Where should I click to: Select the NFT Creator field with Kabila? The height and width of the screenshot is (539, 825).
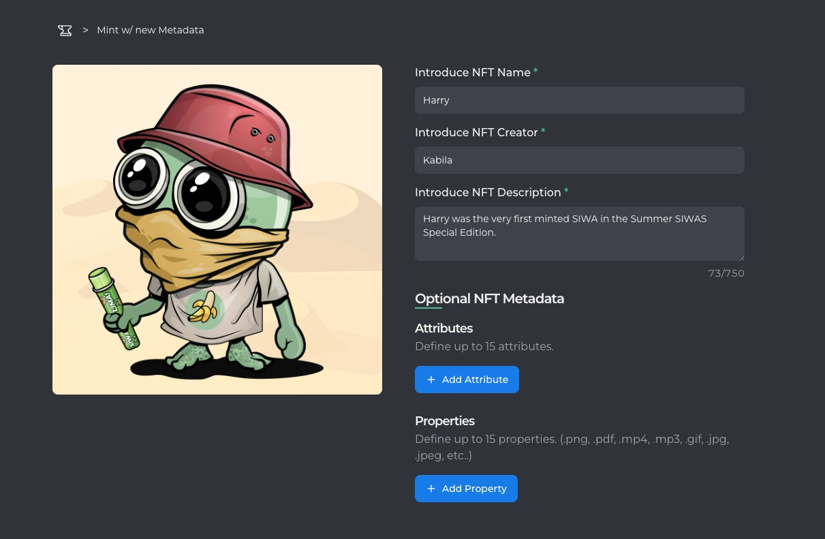(579, 160)
